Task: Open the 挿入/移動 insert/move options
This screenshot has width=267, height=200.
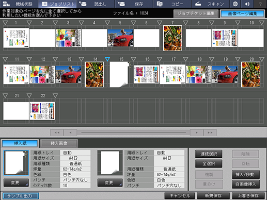Action: [245, 175]
